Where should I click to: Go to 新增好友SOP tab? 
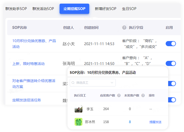coord(105,9)
